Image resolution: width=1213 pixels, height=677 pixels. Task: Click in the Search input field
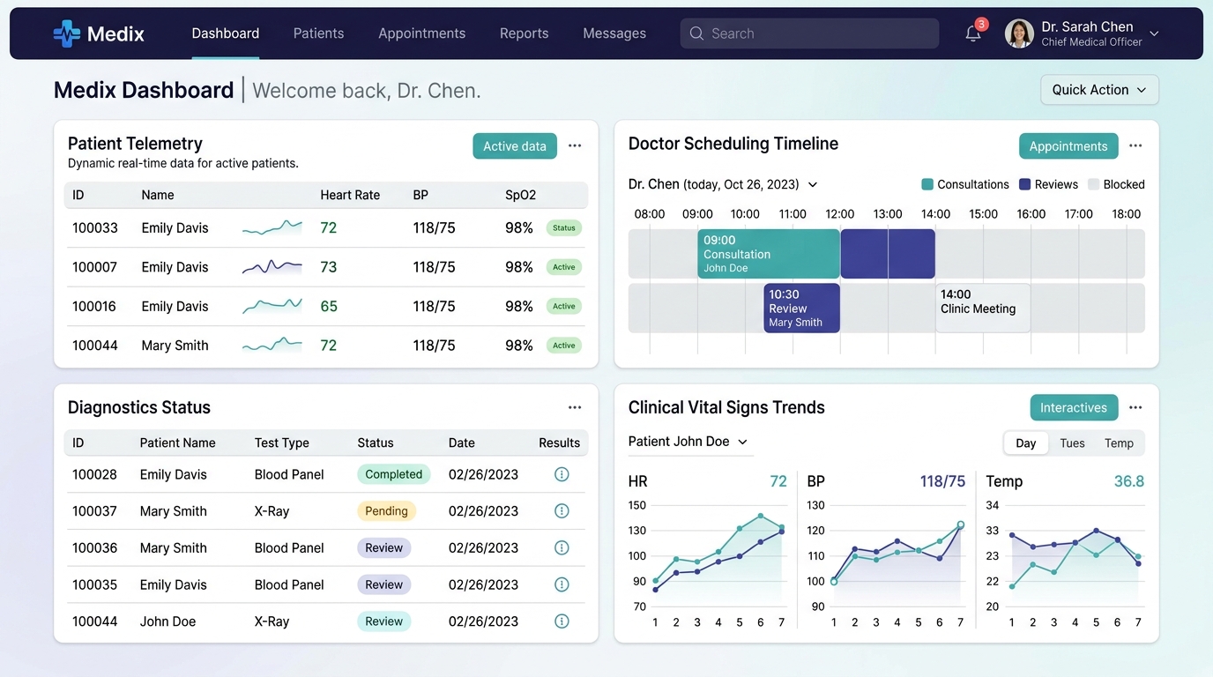tap(809, 33)
